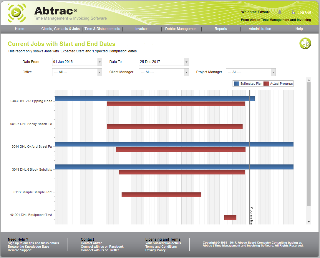Click the Estimated Plan legend color swatch
The image size is (320, 258).
pyautogui.click(x=236, y=84)
